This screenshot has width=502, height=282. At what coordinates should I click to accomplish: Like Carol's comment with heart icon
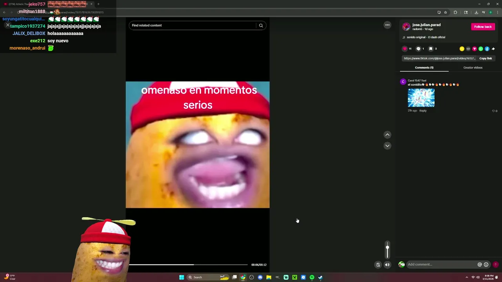[493, 111]
